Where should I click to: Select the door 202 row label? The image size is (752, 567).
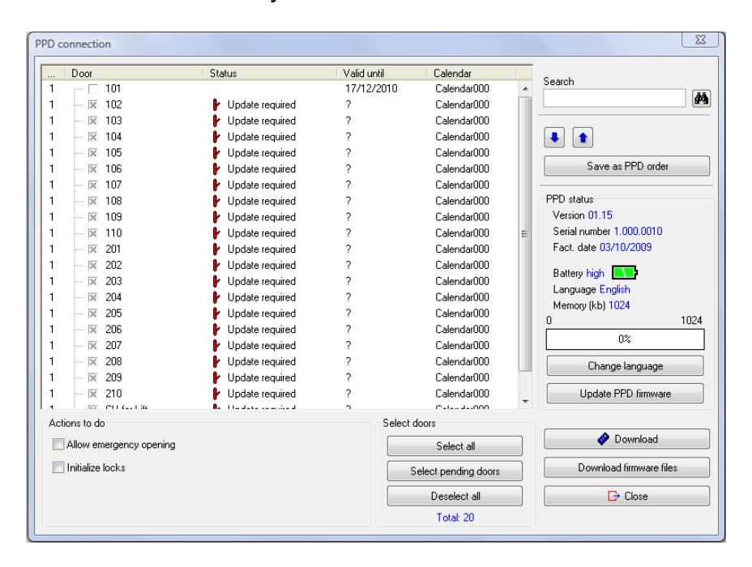click(x=113, y=265)
